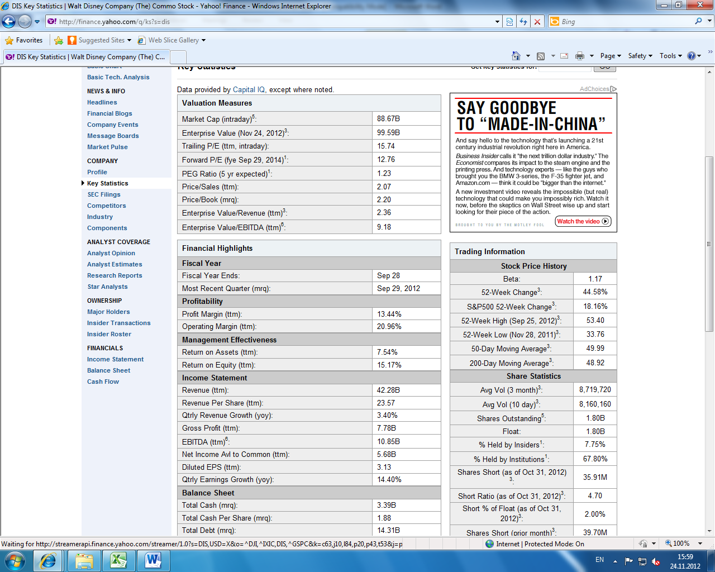Open a new blank tab
The height and width of the screenshot is (572, 715).
point(178,57)
